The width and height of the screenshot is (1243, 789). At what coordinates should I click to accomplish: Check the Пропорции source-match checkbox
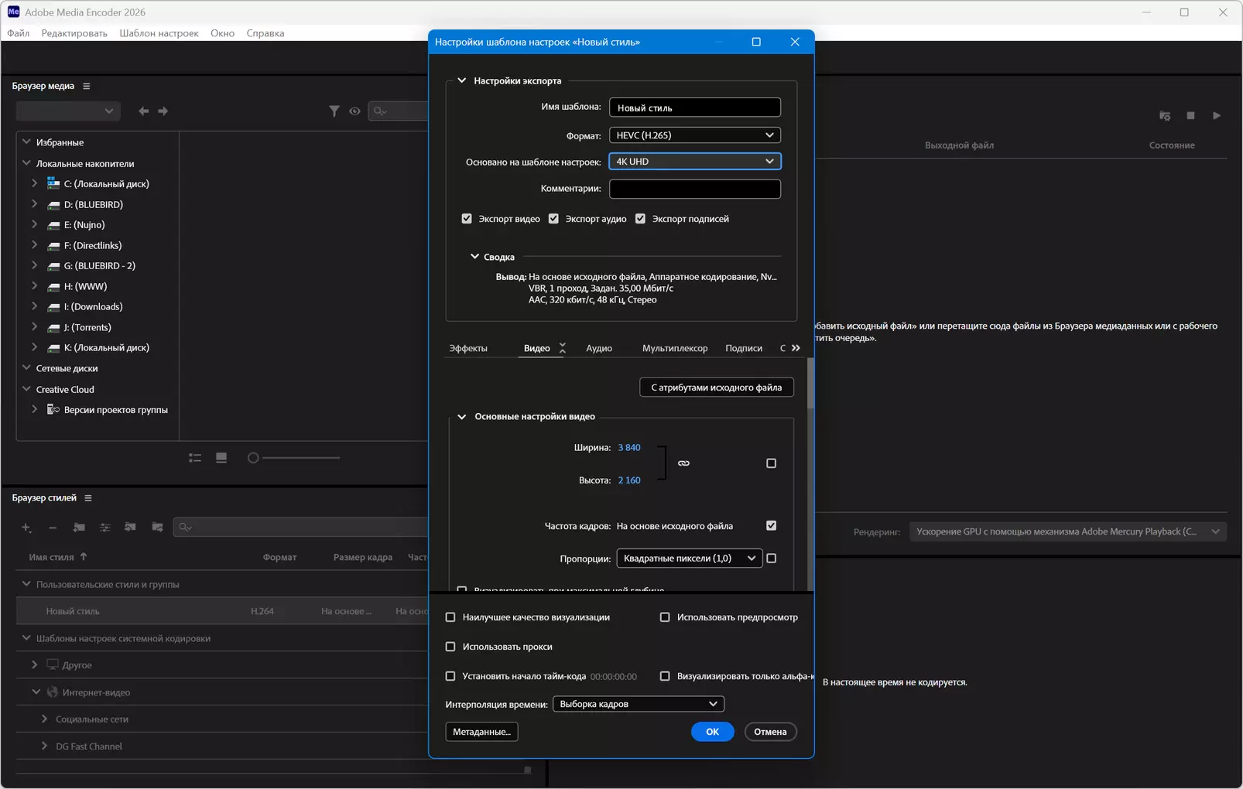(x=771, y=558)
